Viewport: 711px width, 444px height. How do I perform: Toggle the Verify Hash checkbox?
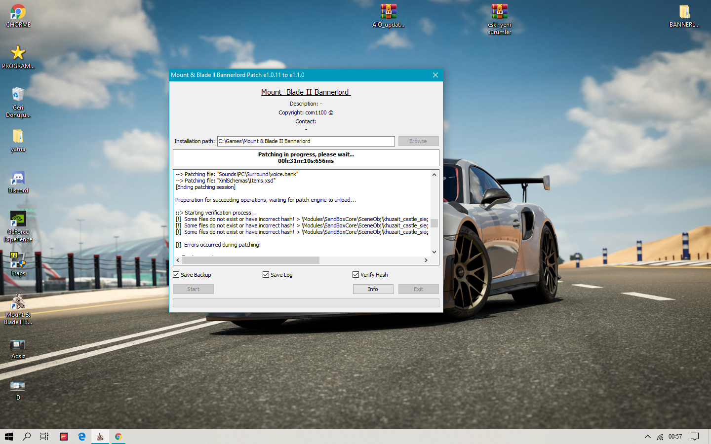[356, 275]
